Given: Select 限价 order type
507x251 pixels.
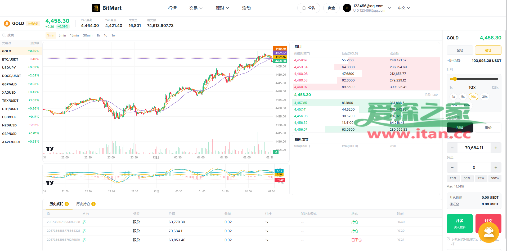Looking at the screenshot, I should click(460, 127).
